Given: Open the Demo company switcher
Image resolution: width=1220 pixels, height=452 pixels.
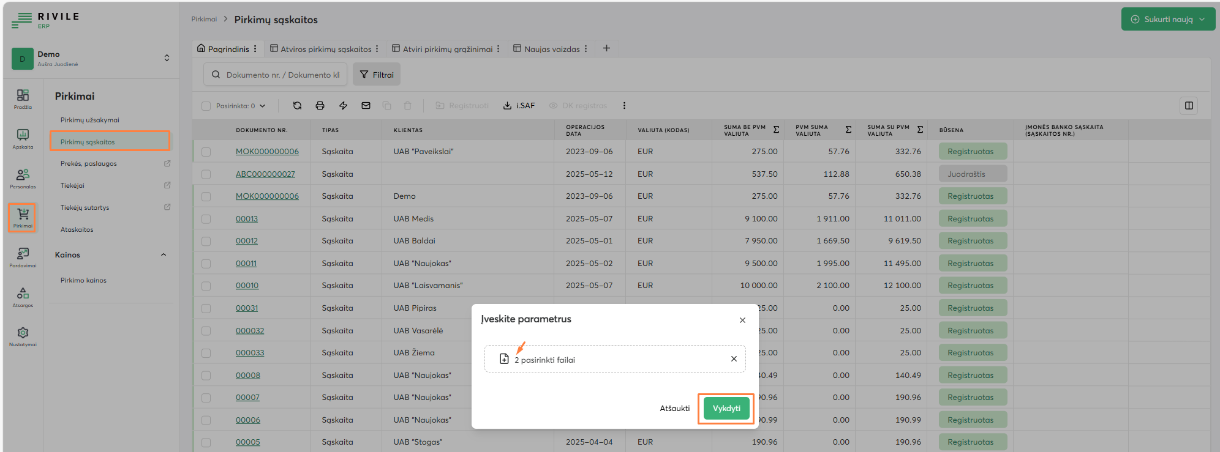Looking at the screenshot, I should (166, 58).
